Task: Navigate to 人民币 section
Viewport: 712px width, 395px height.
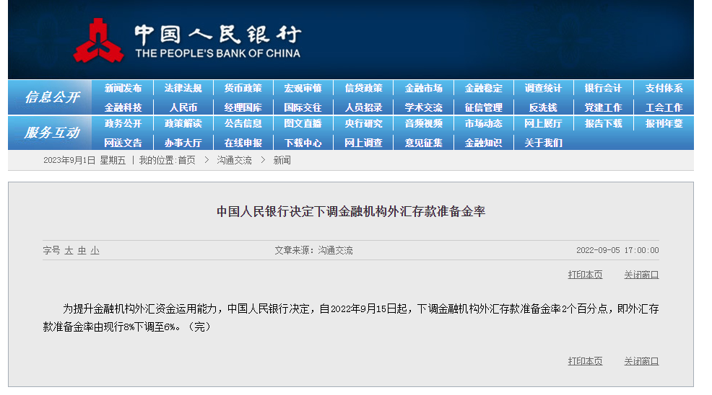Action: [x=183, y=107]
